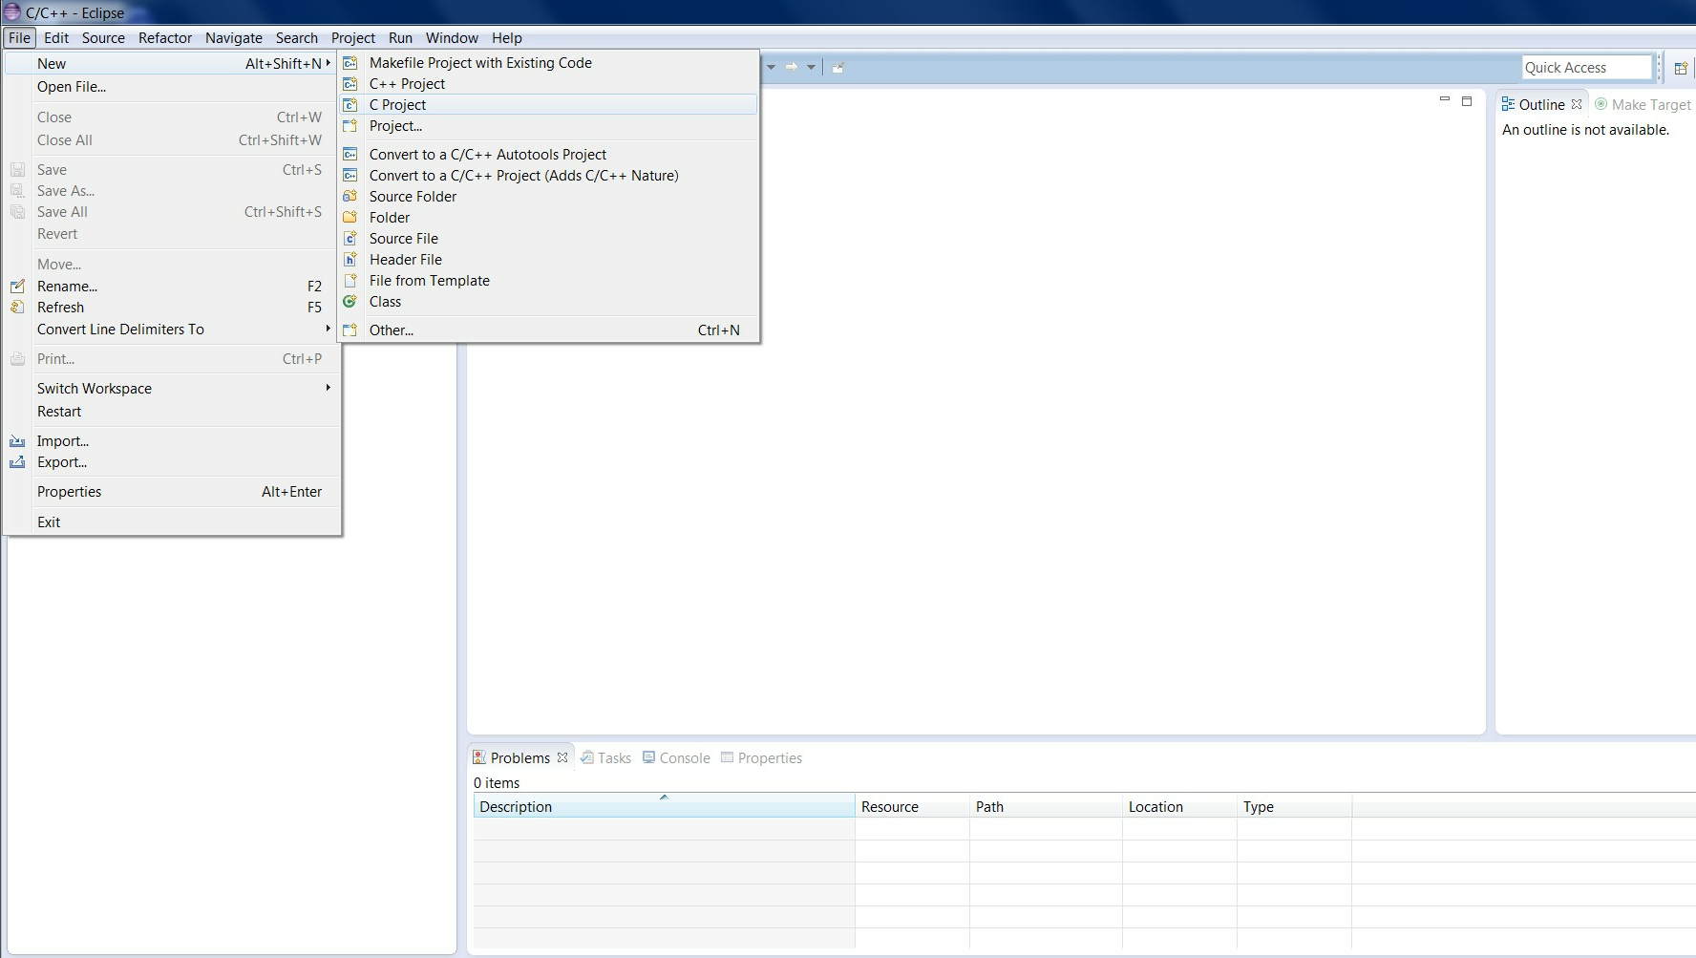
Task: Click the Open Perspective icon beside Quick Access
Action: [1681, 68]
